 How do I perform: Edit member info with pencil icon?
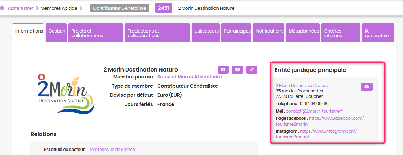click(252, 69)
